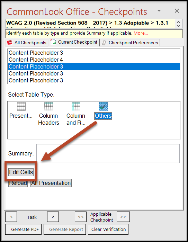The image size is (188, 242).
Task: Step up the checkpoint breadcrumb spinner
Action: [179, 22]
